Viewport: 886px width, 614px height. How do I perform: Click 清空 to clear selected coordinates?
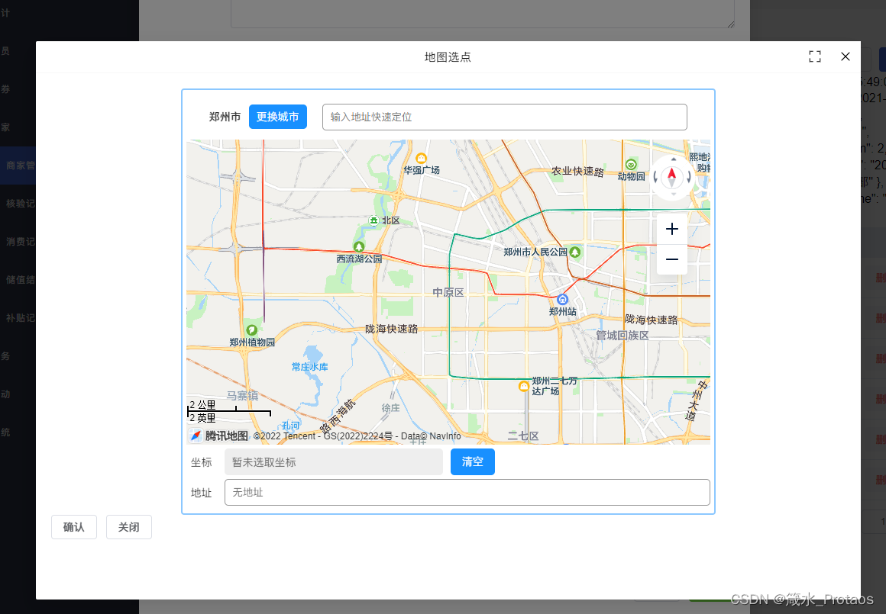(472, 461)
